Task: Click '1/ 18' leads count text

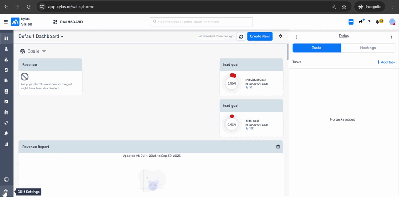Action: point(249,87)
